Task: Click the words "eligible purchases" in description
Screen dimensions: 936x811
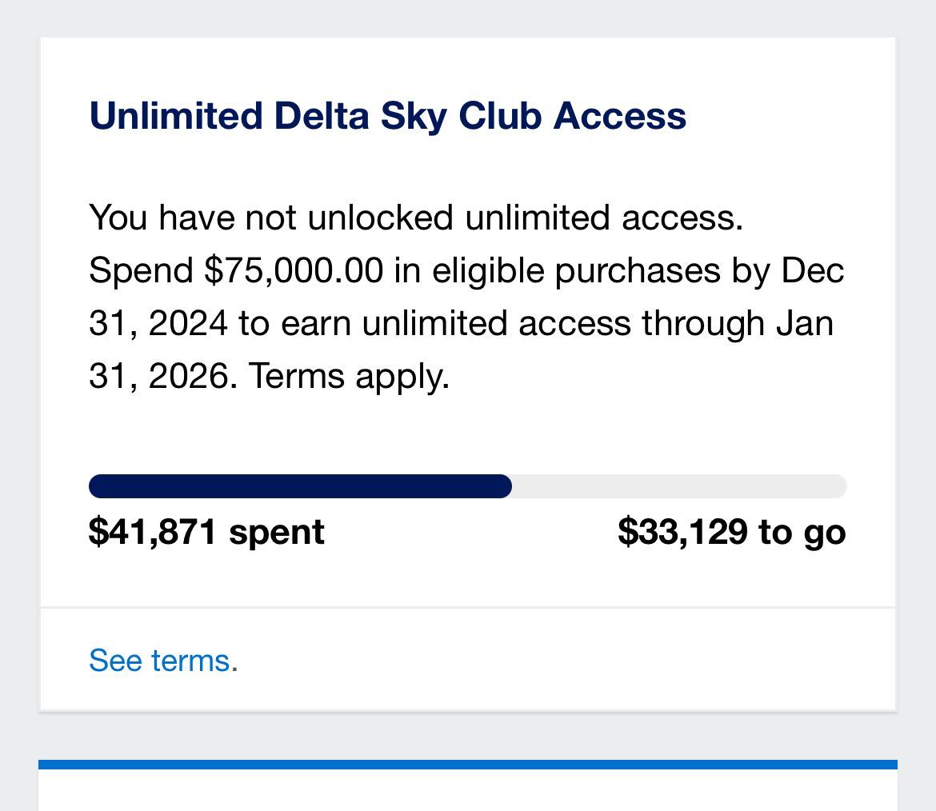Action: click(x=576, y=270)
